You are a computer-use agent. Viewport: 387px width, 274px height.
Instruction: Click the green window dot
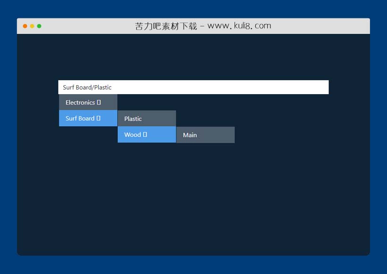(x=39, y=26)
